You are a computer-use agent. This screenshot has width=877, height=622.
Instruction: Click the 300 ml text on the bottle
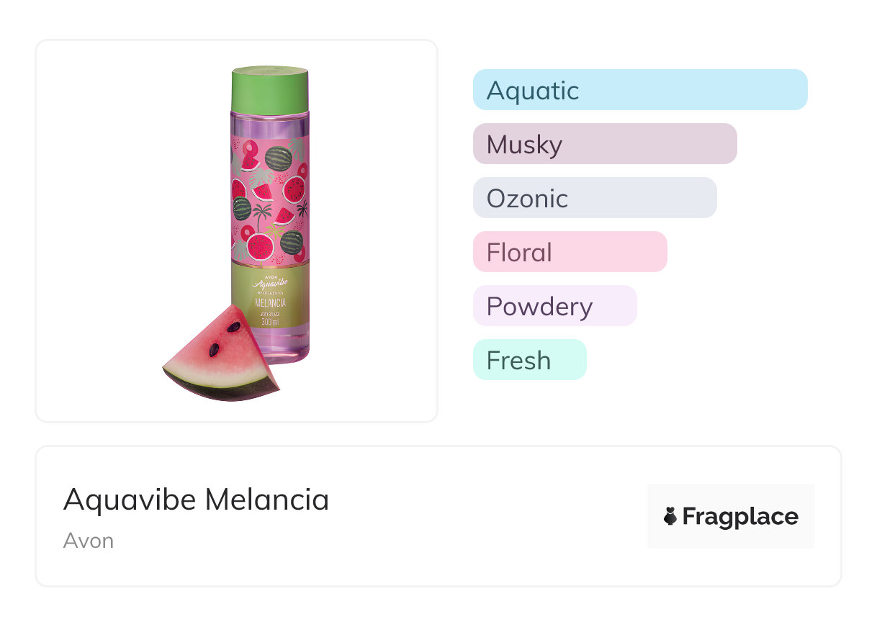270,322
